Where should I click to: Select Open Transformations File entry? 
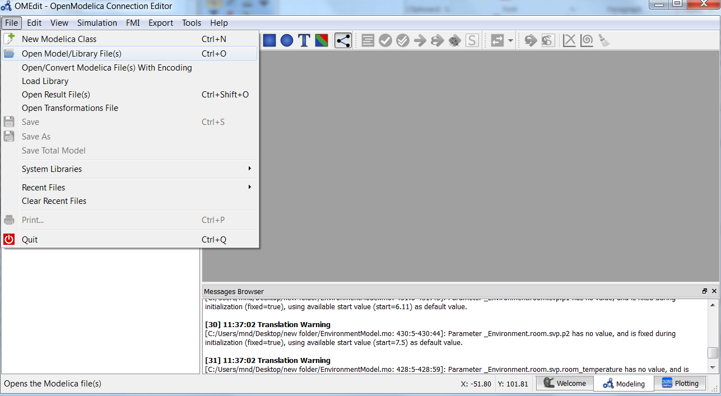click(x=129, y=108)
